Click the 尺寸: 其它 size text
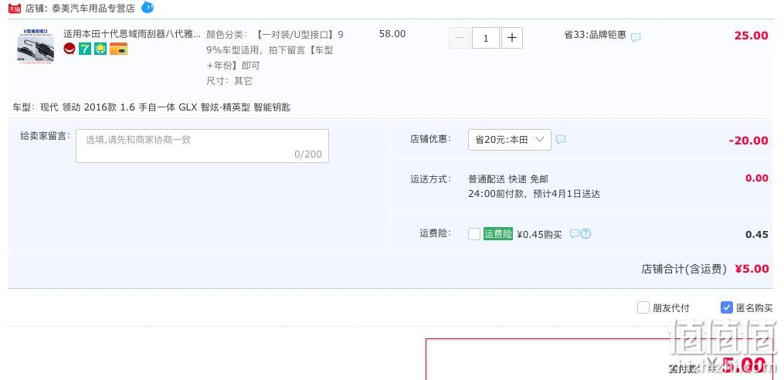 click(x=229, y=81)
